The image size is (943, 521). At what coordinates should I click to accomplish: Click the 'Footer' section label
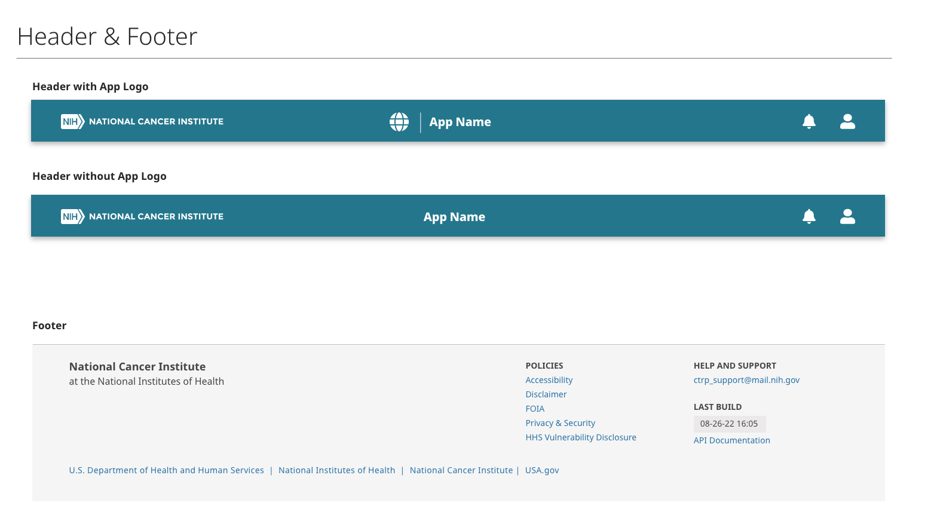50,326
